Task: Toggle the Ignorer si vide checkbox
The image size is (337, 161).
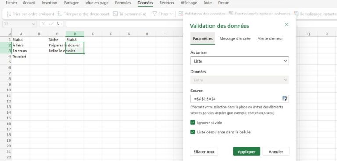Action: [193, 122]
